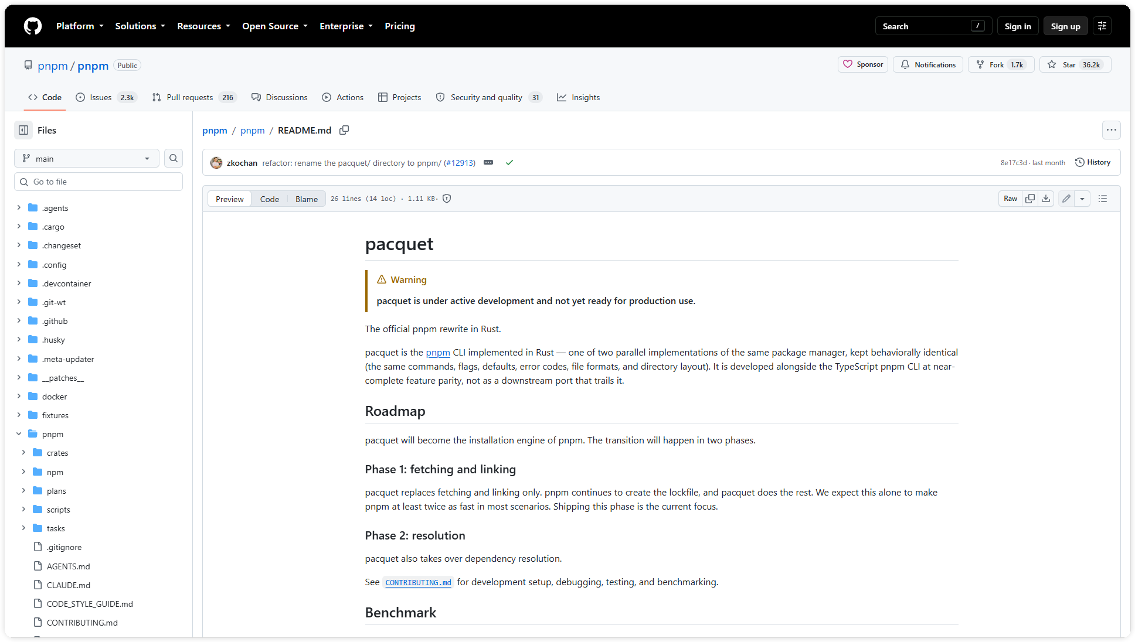Search files with the magnifier button
This screenshot has width=1135, height=642.
(x=174, y=158)
